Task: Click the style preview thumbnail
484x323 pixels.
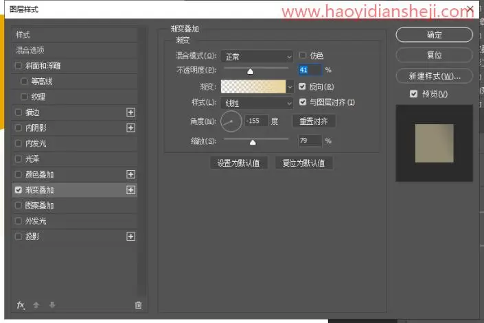Action: pos(435,143)
